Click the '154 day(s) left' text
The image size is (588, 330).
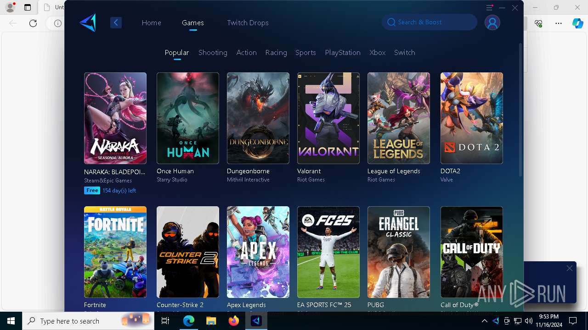tap(119, 191)
